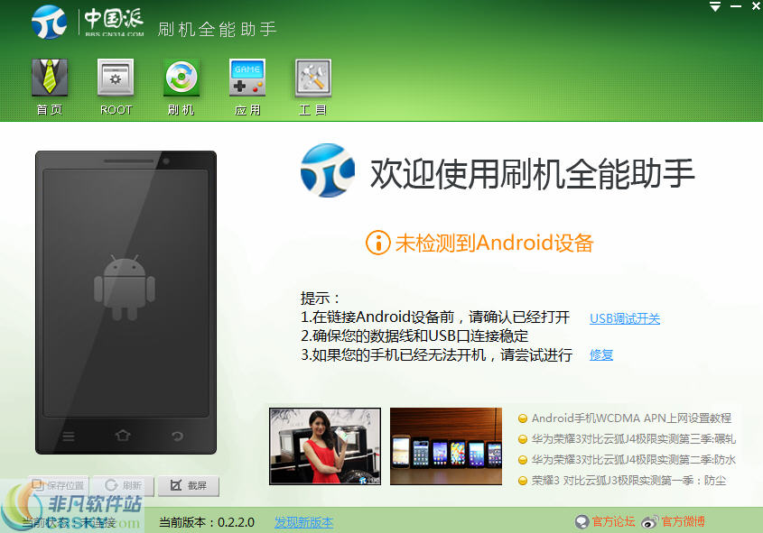Click the 修复 repair link
The image size is (763, 533).
click(601, 354)
